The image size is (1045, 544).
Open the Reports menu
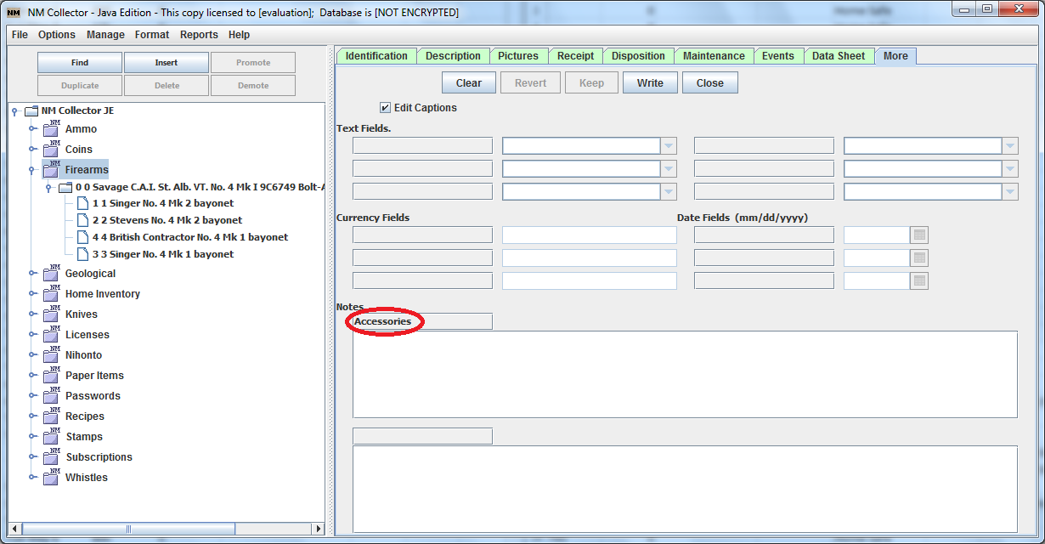(199, 35)
